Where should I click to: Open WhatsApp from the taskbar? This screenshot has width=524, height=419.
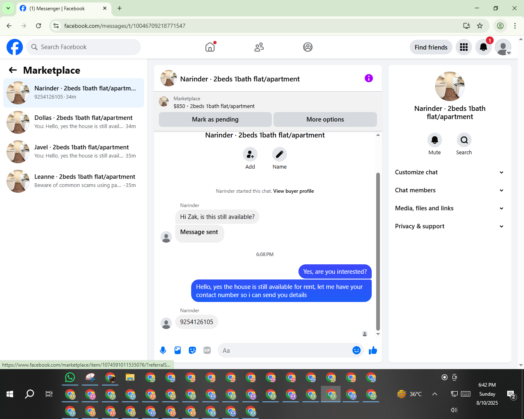[x=70, y=377]
